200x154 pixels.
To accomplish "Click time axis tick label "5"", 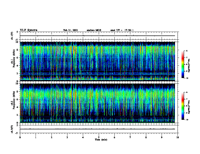I will coord(99,137).
